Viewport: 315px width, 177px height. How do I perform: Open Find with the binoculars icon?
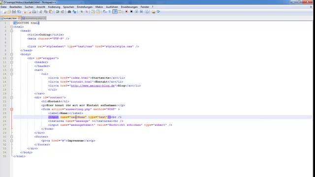pos(69,12)
